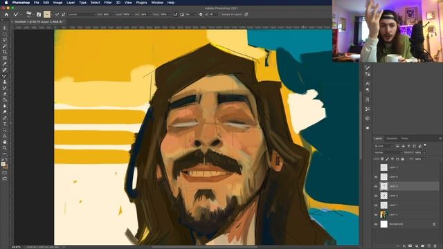Select the Move tool in the toolbar
Viewport: 443px width, 249px height.
(x=5, y=28)
